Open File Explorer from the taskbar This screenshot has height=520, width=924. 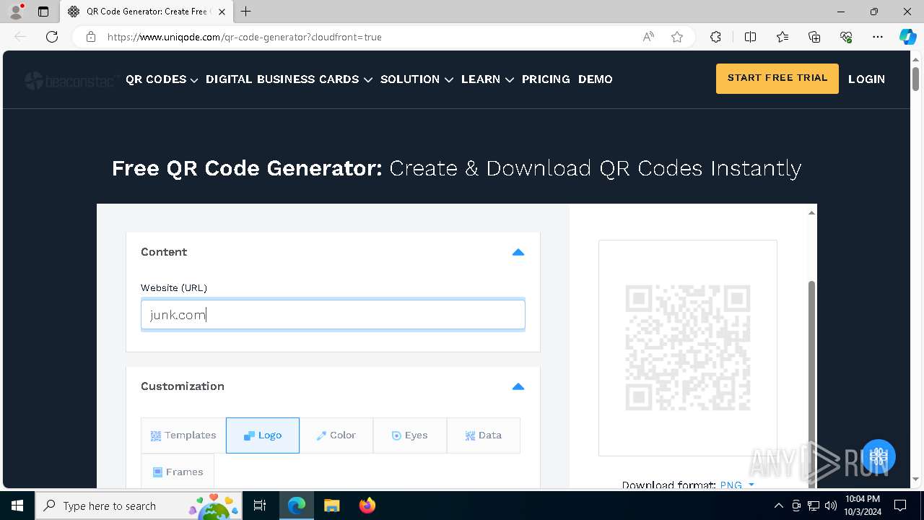click(x=331, y=506)
